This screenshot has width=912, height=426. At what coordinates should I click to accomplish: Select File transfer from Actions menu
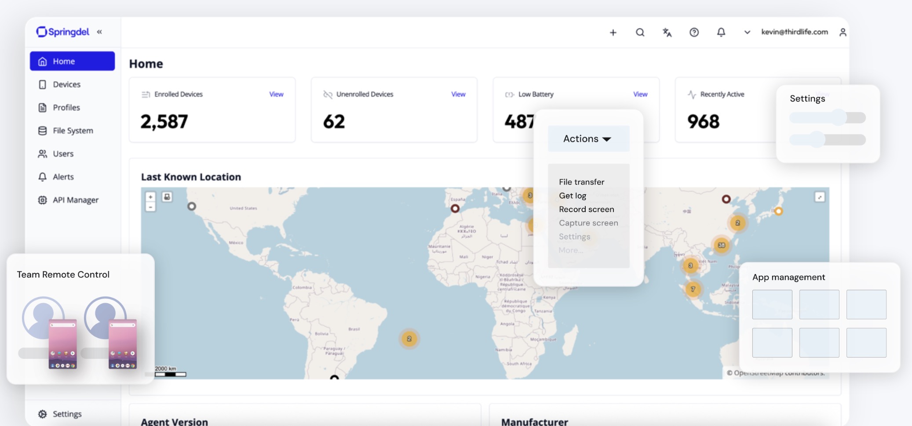581,182
